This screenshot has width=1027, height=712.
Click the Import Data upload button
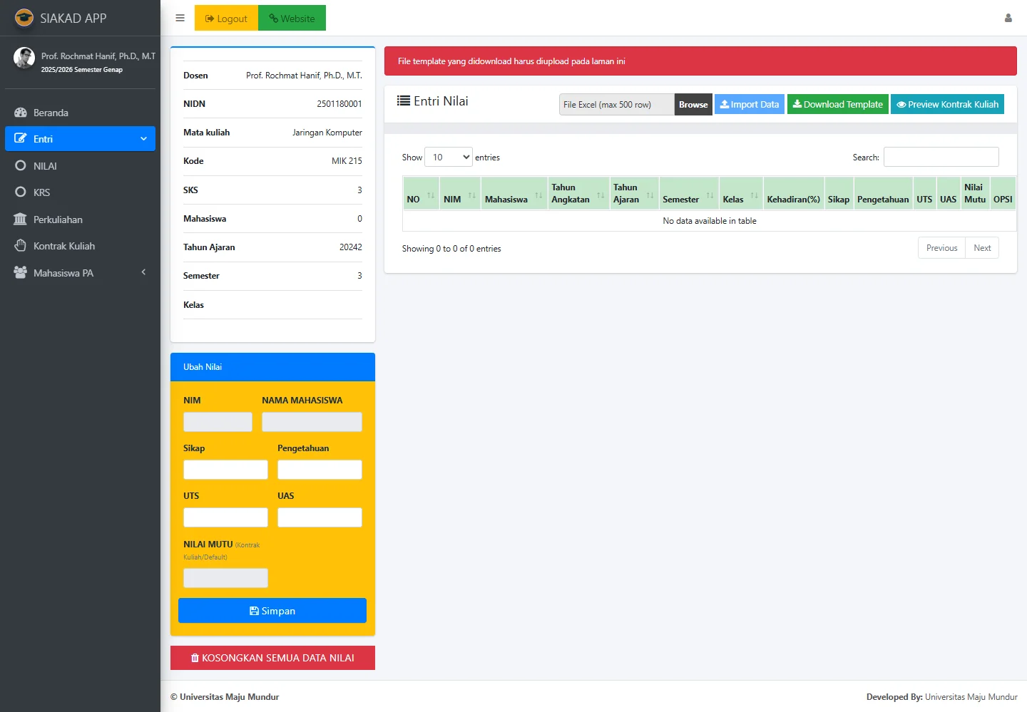point(749,105)
